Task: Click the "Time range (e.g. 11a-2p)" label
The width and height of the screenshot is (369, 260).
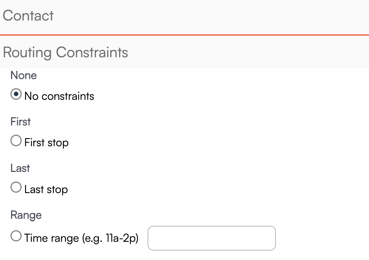Action: (x=81, y=238)
